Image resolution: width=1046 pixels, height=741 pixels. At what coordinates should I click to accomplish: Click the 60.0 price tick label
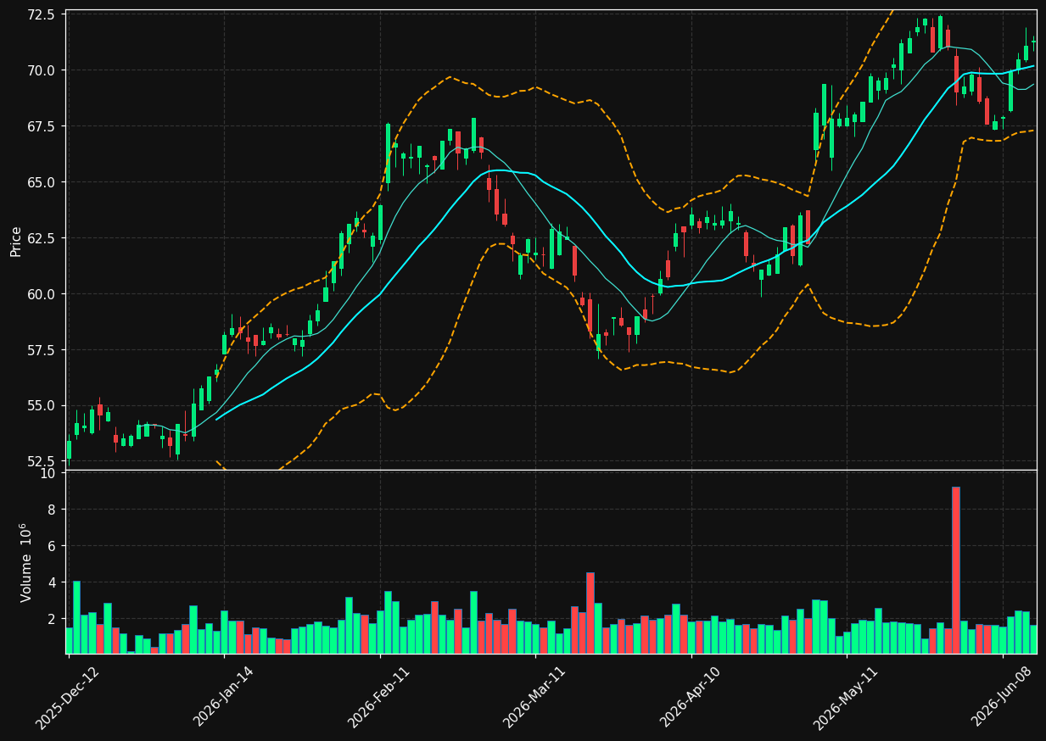tap(42, 294)
